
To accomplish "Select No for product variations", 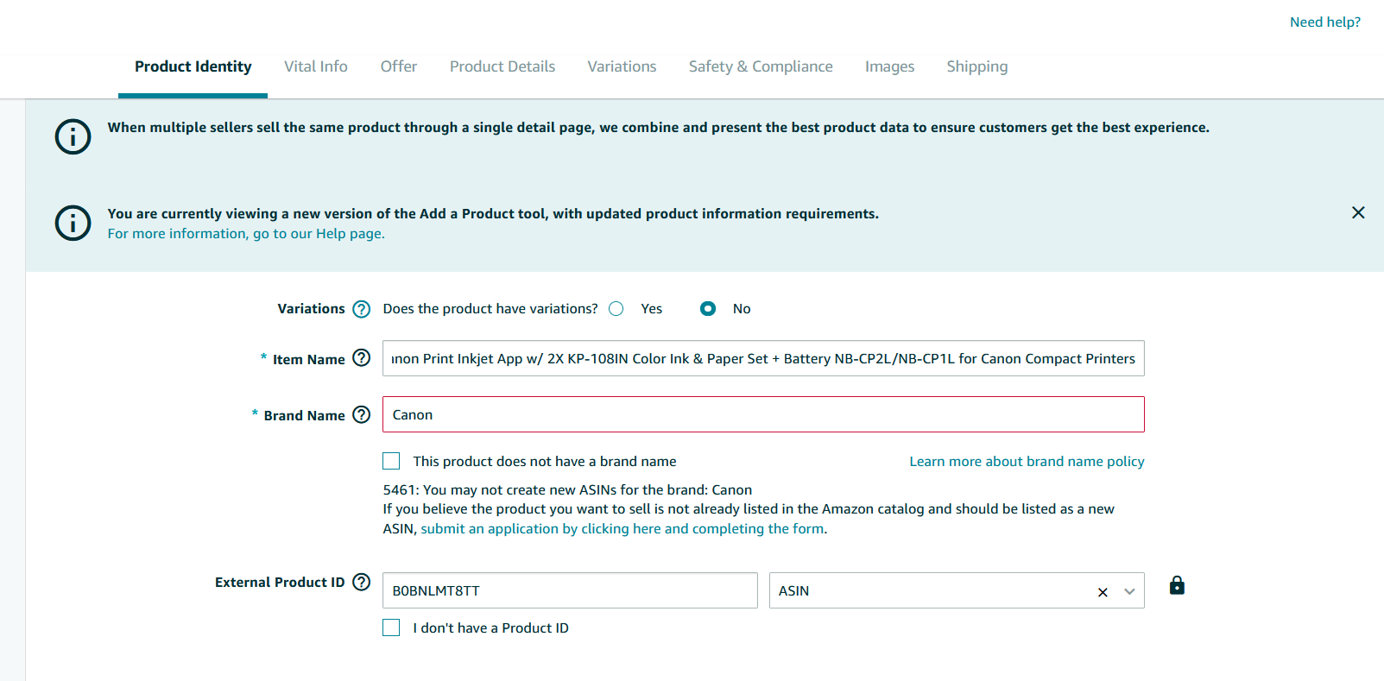I will 708,309.
